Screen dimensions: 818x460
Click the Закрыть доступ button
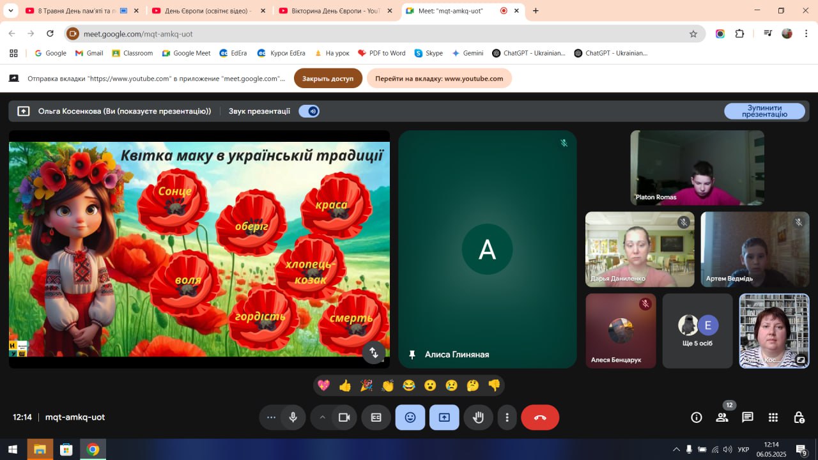point(328,79)
